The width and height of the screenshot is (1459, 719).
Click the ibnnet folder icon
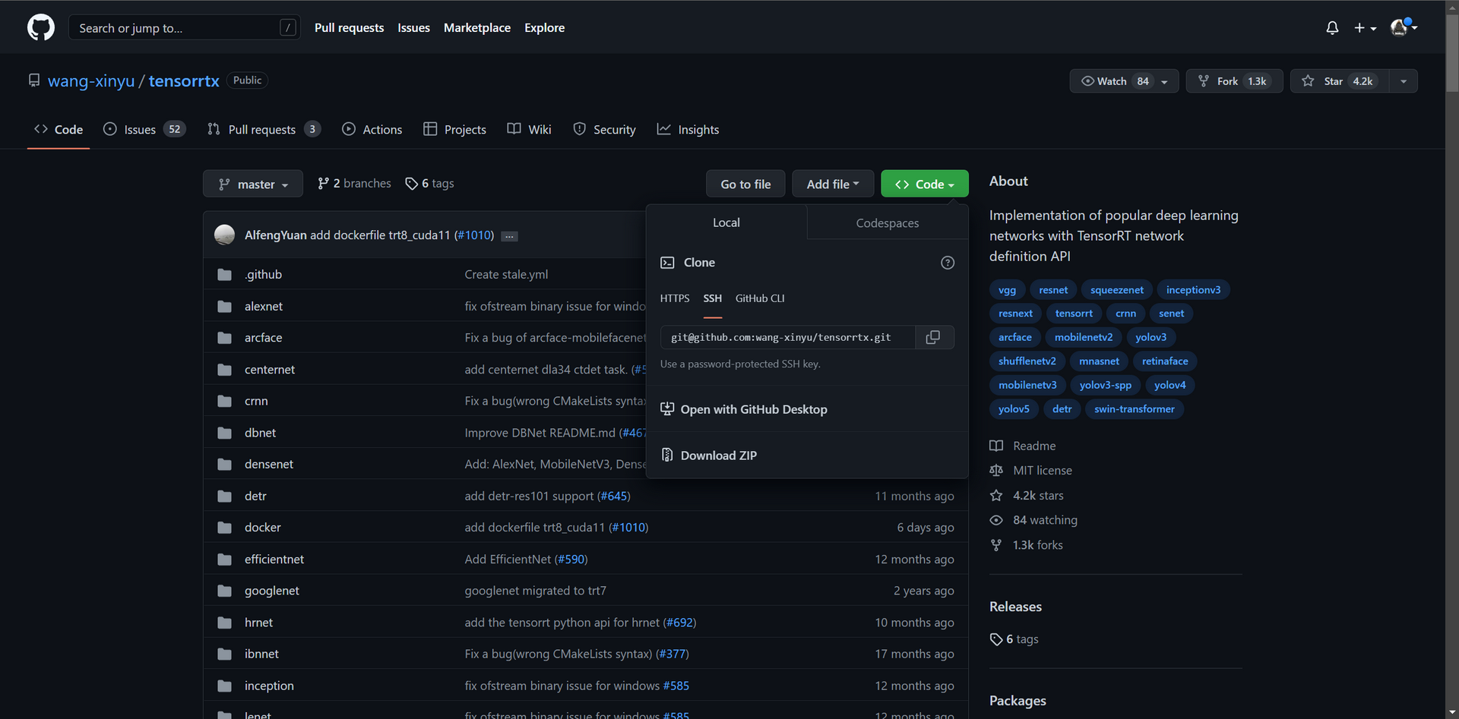[x=224, y=654]
